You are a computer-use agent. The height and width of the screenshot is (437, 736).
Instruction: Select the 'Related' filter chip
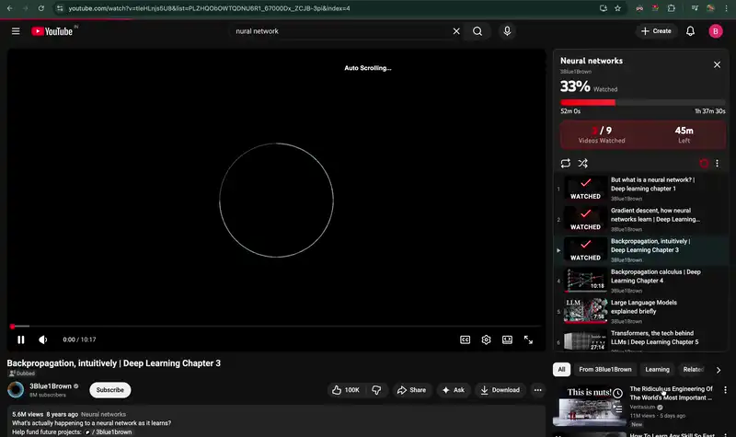[693, 370]
